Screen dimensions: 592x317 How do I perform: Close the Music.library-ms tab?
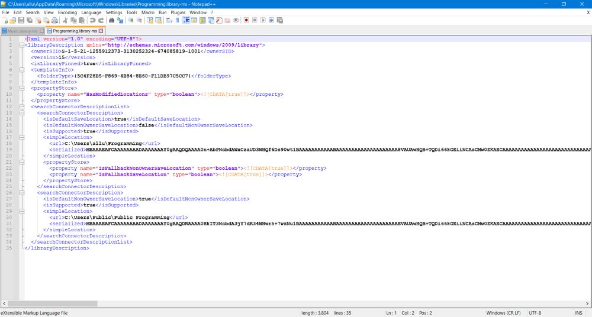(x=42, y=31)
